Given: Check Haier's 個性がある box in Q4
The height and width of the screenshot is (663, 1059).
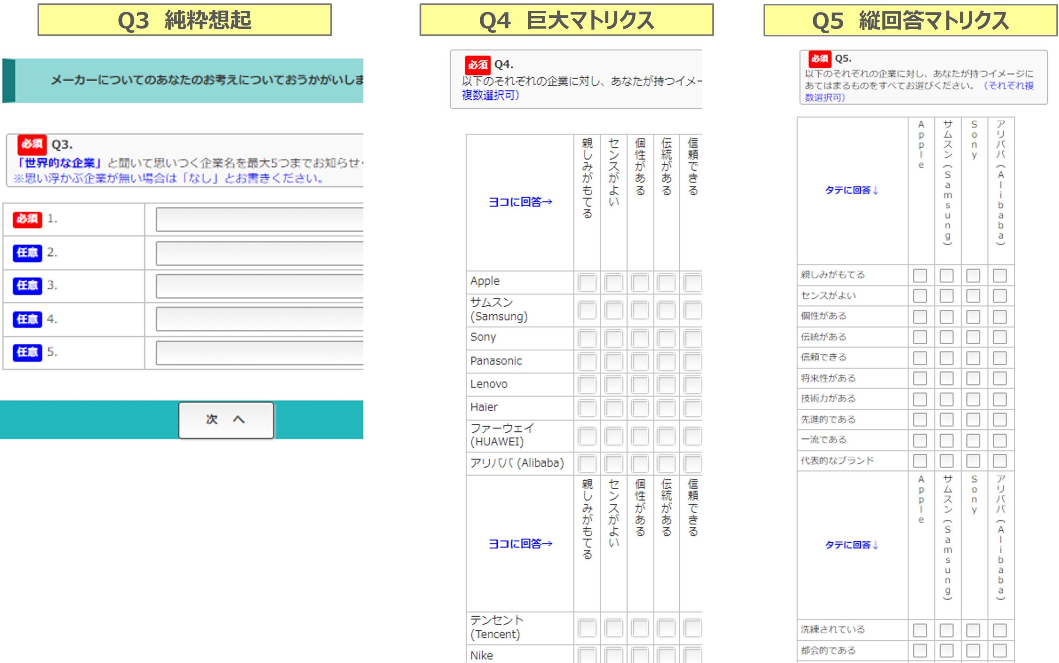Looking at the screenshot, I should (x=640, y=408).
